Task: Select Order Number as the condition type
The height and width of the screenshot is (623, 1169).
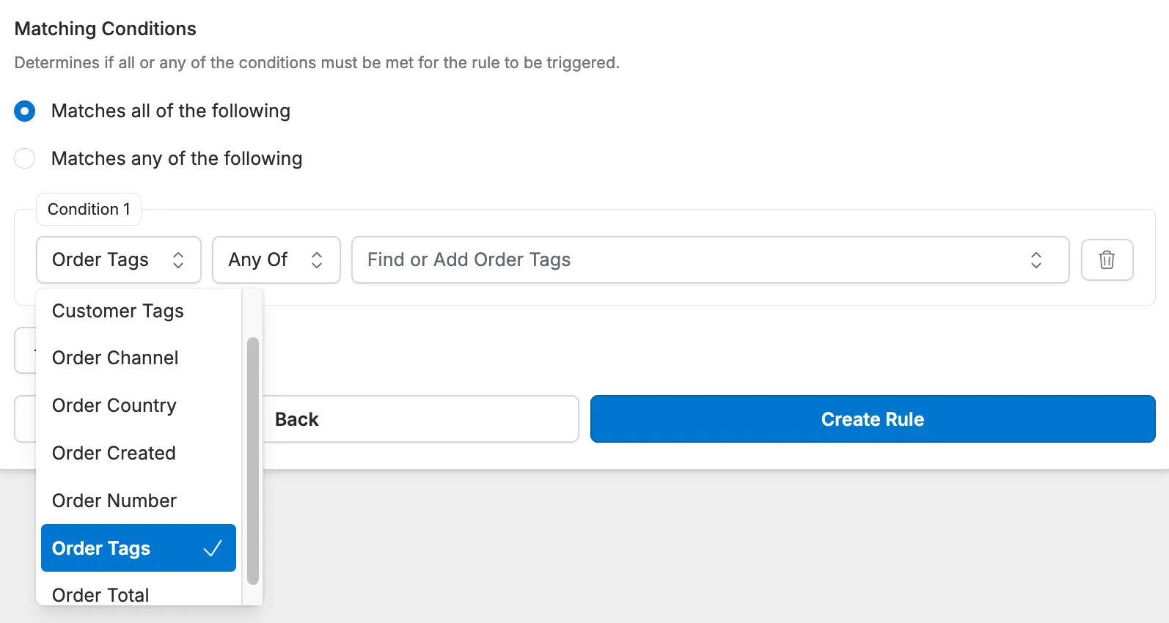Action: click(114, 501)
